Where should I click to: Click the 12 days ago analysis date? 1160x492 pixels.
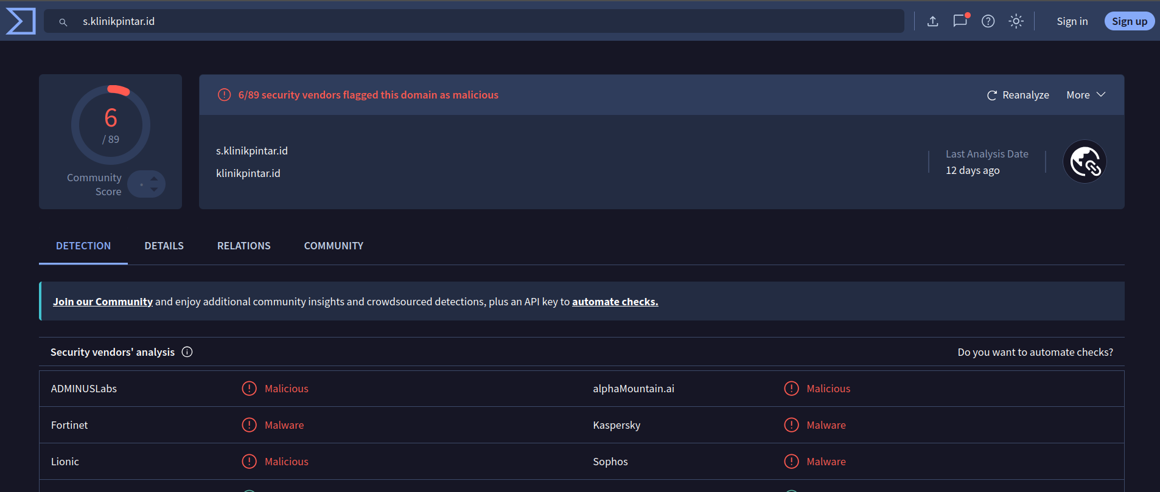click(x=973, y=170)
